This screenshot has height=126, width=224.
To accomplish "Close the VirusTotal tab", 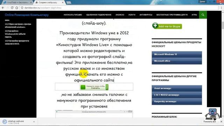I will pyautogui.click(x=31, y=2).
